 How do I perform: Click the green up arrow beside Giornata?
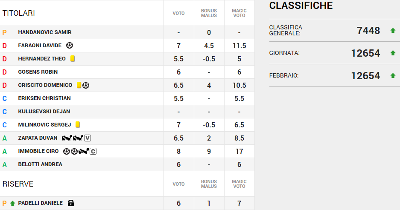(x=393, y=53)
